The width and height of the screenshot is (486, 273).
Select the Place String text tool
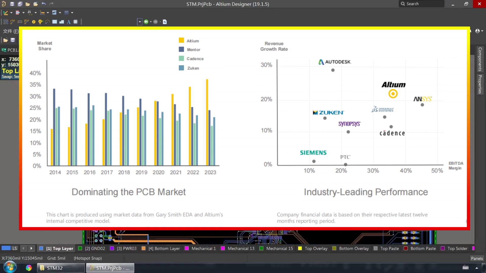coord(69,22)
